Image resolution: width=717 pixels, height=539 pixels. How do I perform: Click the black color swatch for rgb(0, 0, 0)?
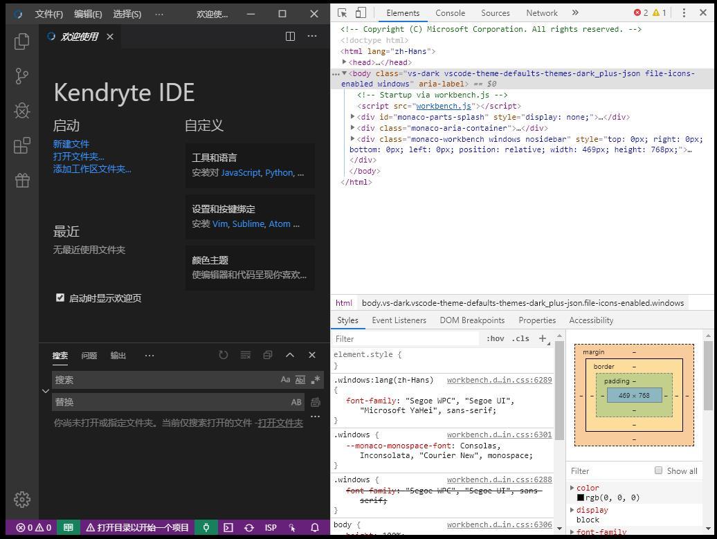pyautogui.click(x=581, y=497)
